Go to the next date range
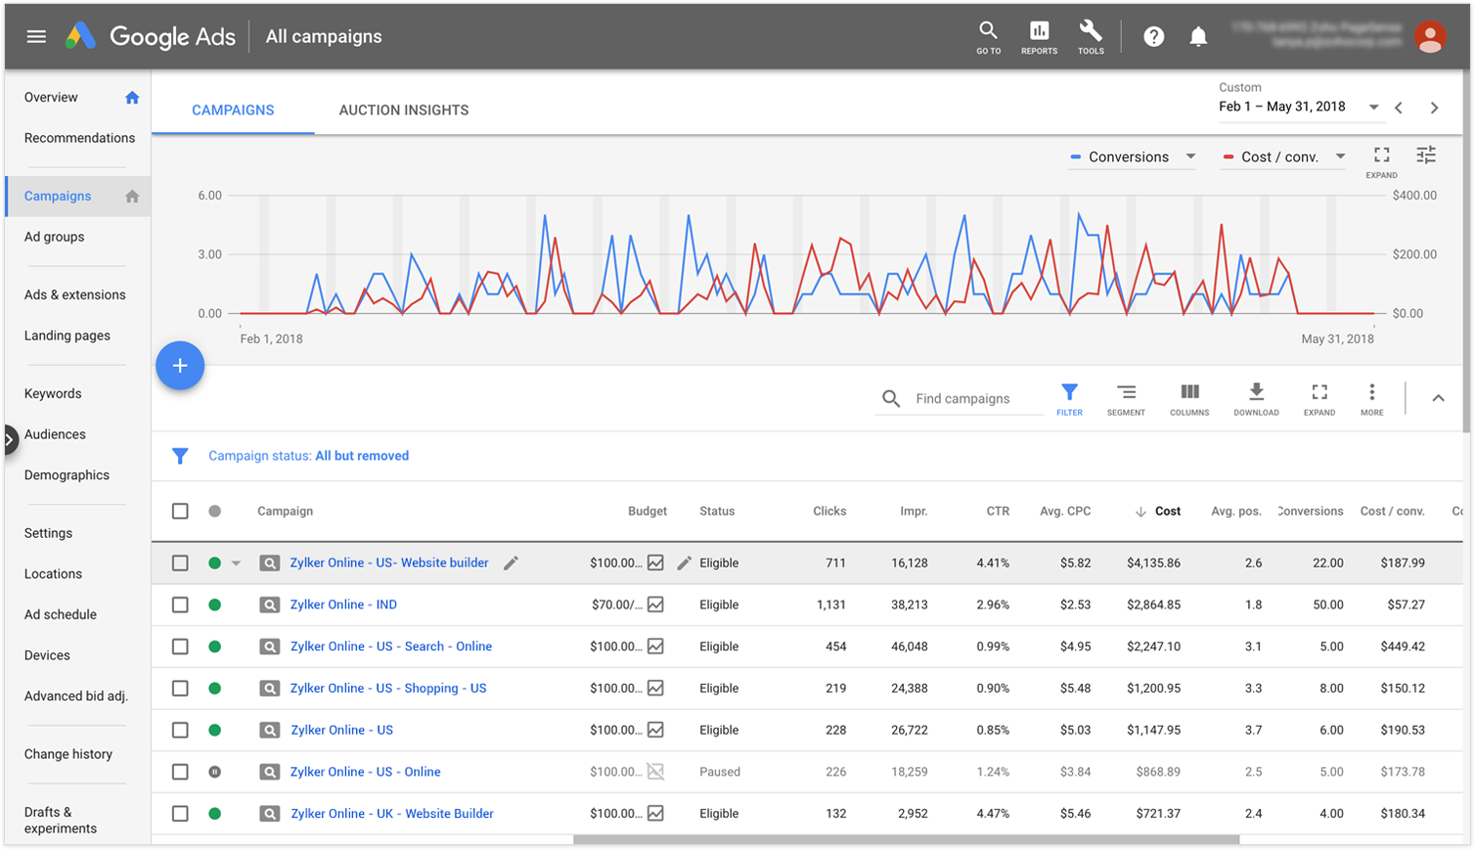The height and width of the screenshot is (850, 1475). (1434, 108)
